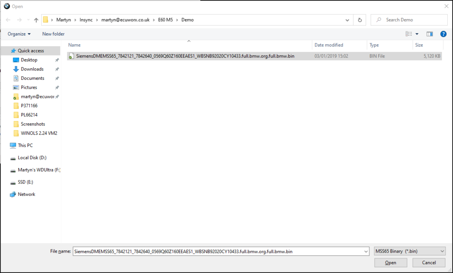The image size is (453, 273).
Task: Click the Documents icon in sidebar
Action: click(16, 78)
